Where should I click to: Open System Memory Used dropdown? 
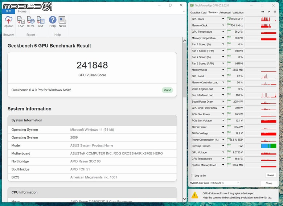point(223,165)
